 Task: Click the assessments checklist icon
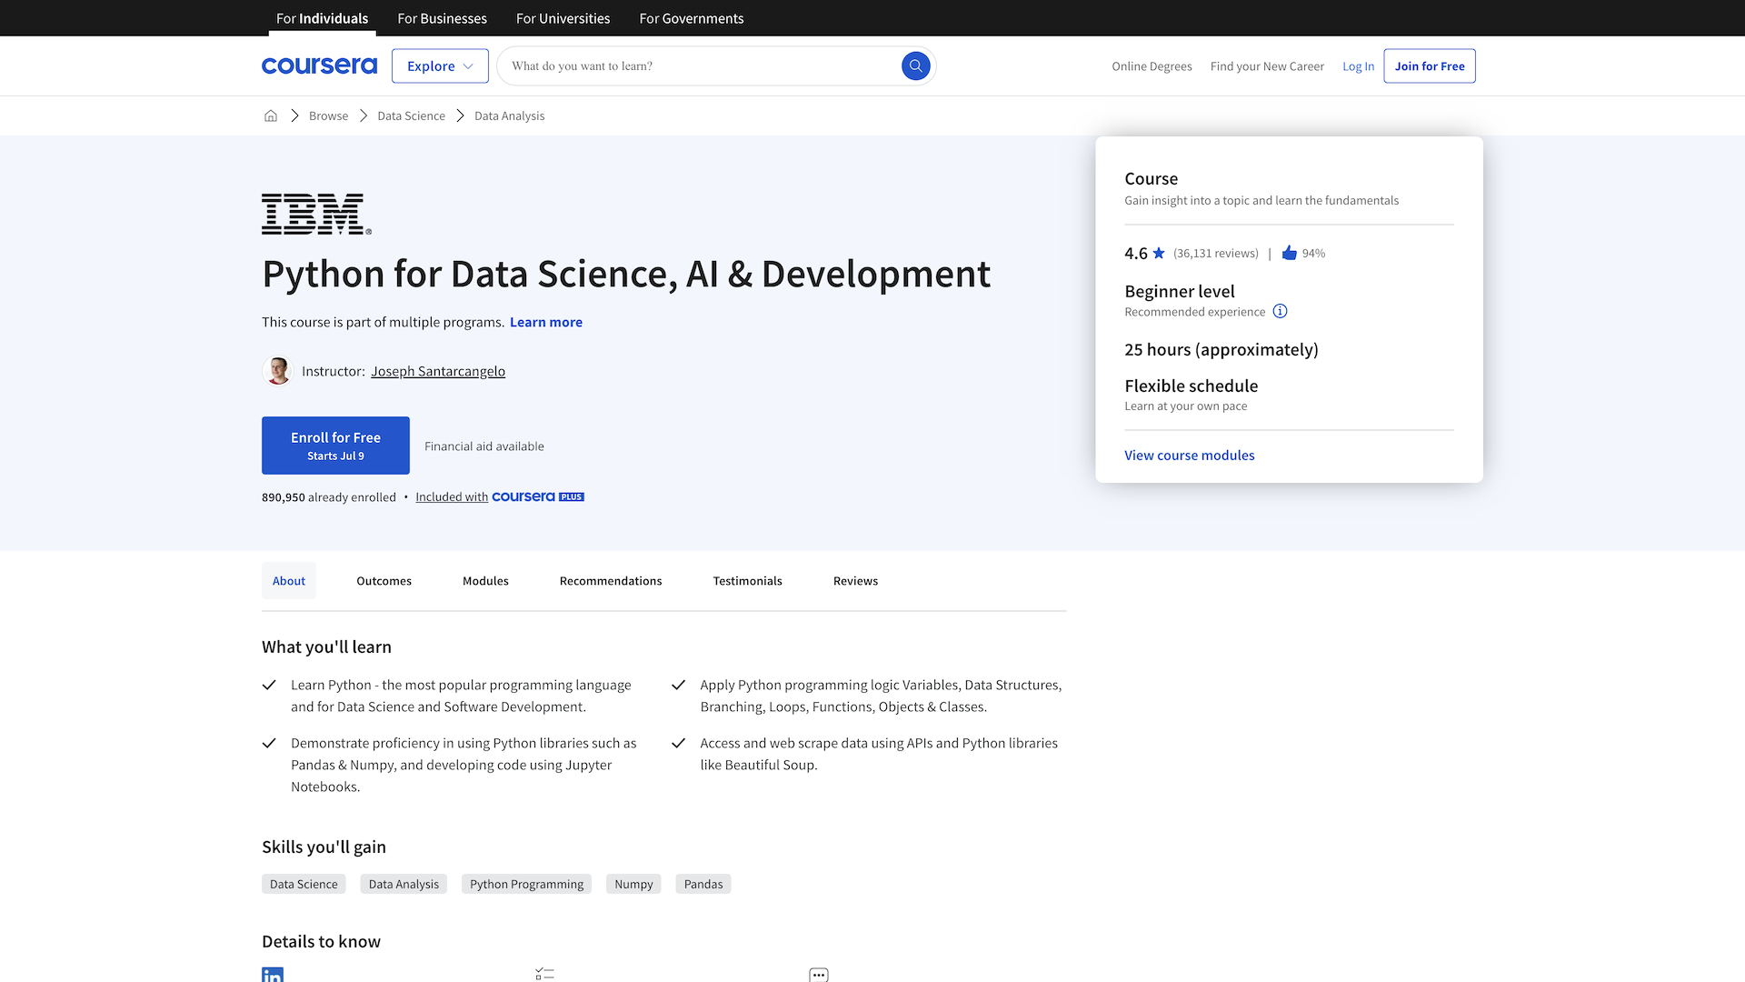tap(545, 974)
